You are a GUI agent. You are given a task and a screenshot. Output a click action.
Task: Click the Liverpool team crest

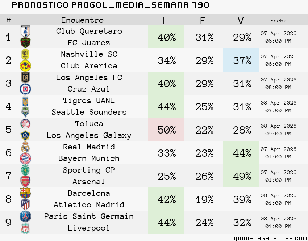tap(25, 228)
